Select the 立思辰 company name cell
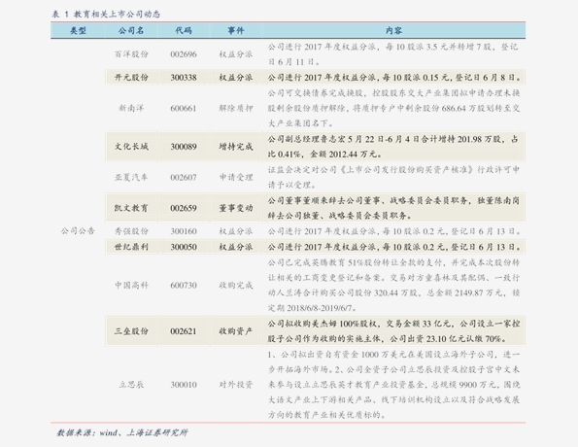The width and height of the screenshot is (578, 447). coord(131,385)
